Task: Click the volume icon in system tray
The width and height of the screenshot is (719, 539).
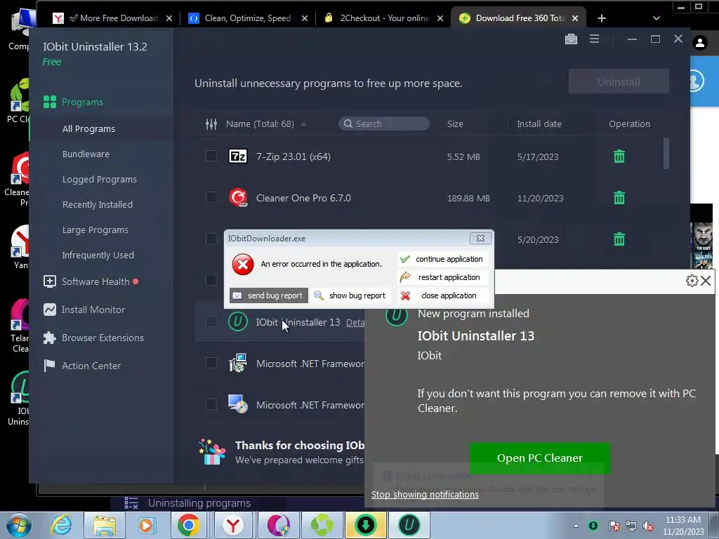Action: coord(648,526)
